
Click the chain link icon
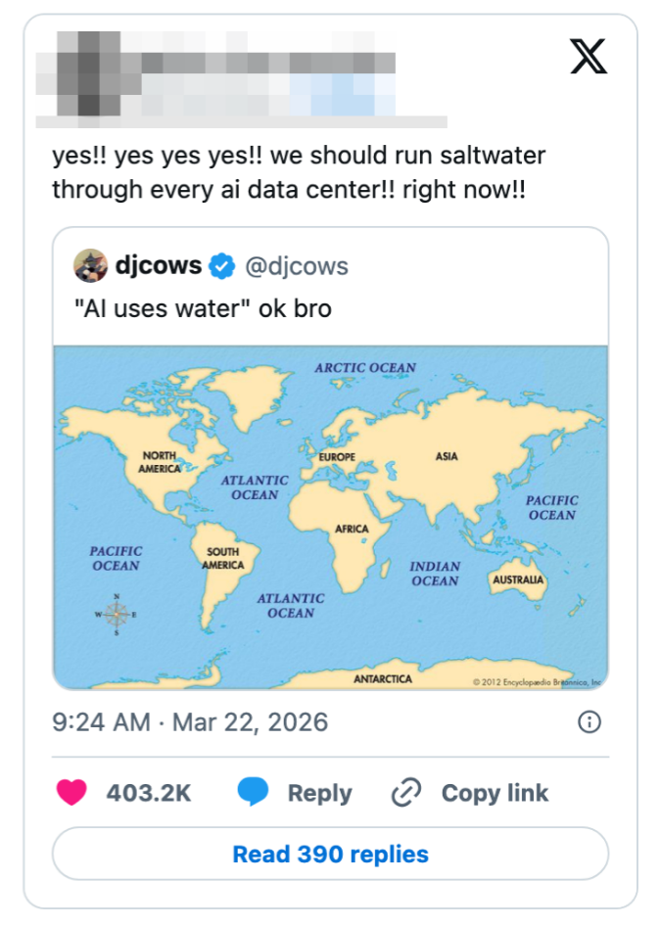click(405, 793)
